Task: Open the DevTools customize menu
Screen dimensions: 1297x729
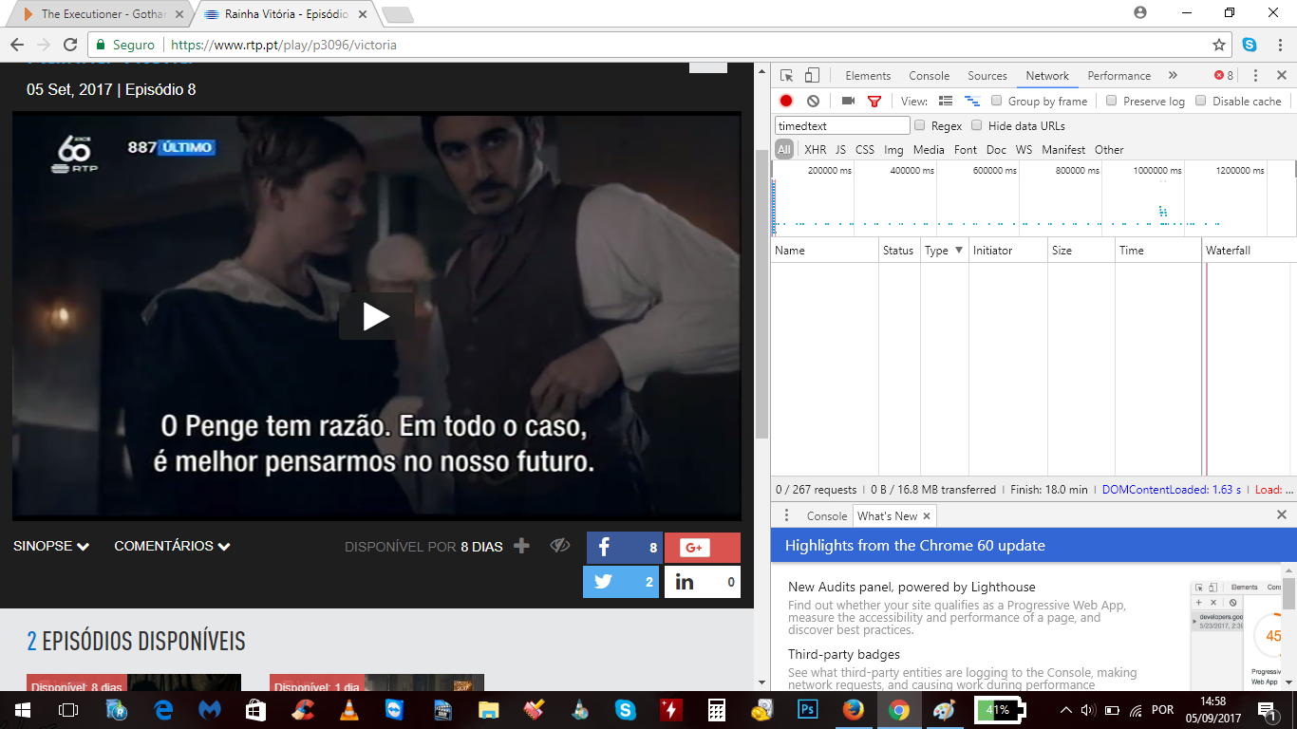Action: click(x=1255, y=76)
